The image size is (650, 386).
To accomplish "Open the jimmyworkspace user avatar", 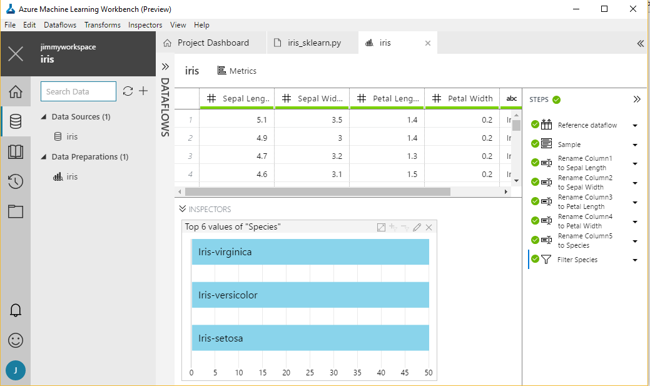I will 15,370.
